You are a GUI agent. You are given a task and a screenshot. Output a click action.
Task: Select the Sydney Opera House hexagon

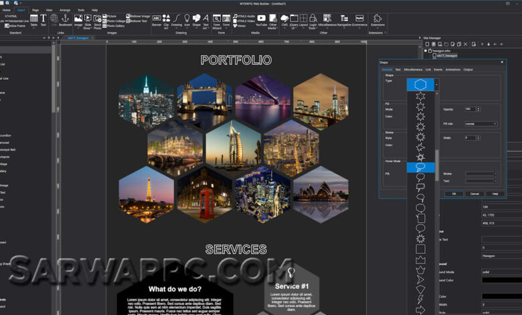pos(321,194)
